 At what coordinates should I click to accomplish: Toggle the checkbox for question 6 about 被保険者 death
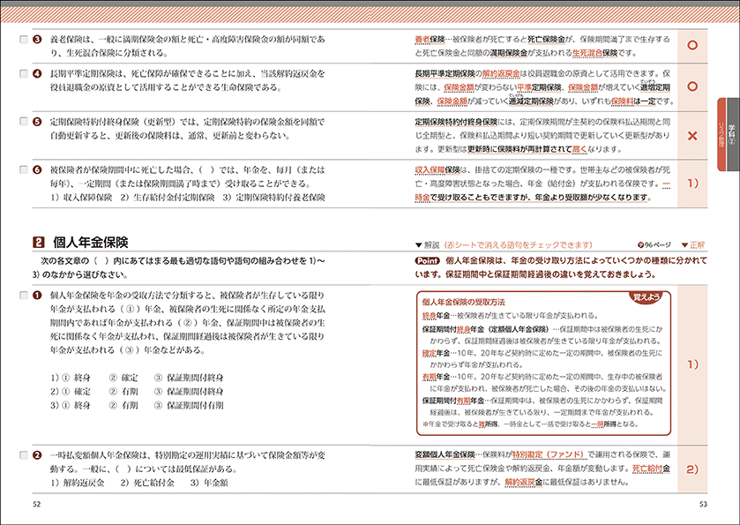point(24,170)
